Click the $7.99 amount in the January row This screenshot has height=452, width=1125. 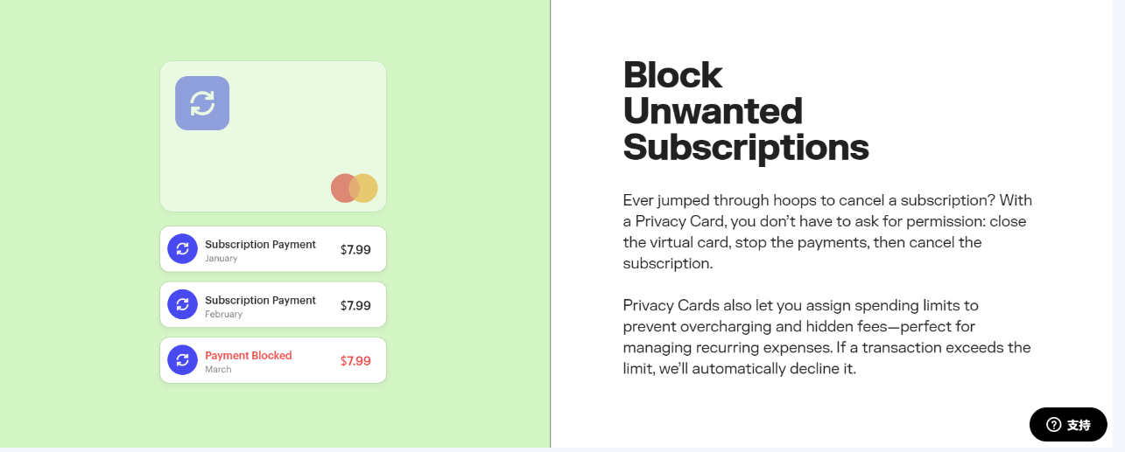coord(355,250)
